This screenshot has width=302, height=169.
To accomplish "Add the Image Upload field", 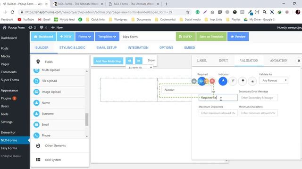I will [x=58, y=92].
